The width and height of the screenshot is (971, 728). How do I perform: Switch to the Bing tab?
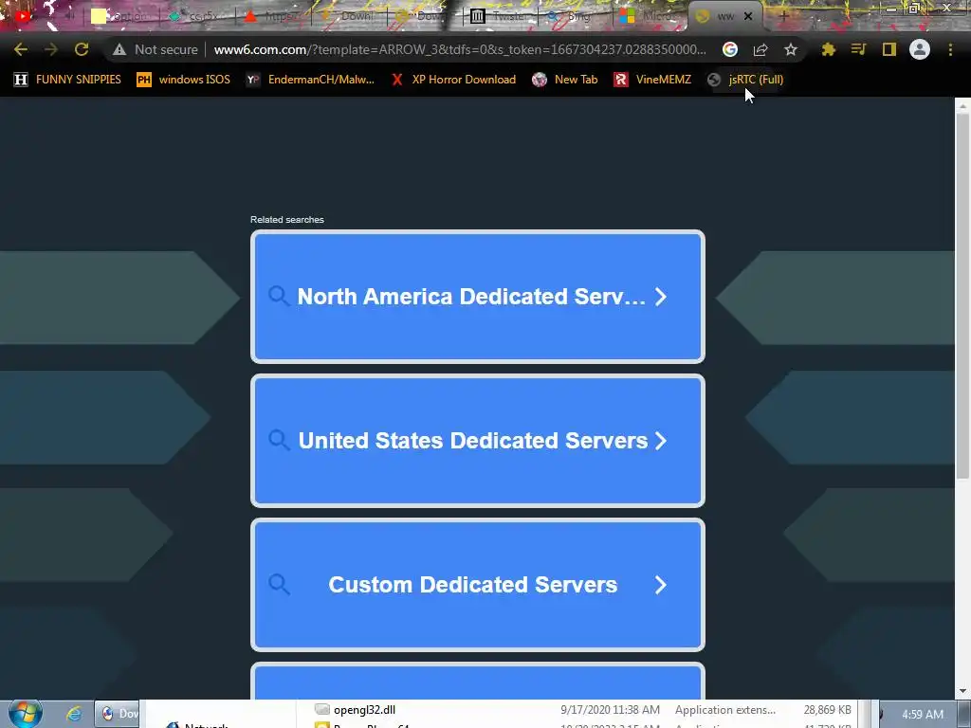coord(576,16)
